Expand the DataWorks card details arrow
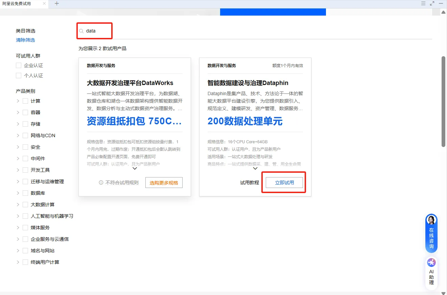The width and height of the screenshot is (447, 295). 135,169
